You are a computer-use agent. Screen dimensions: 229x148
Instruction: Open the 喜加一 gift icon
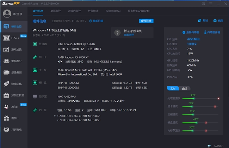6,118
